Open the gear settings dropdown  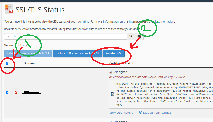pyautogui.click(x=139, y=36)
